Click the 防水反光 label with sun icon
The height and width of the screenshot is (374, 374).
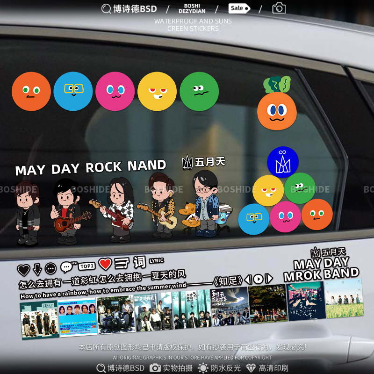tap(219, 368)
